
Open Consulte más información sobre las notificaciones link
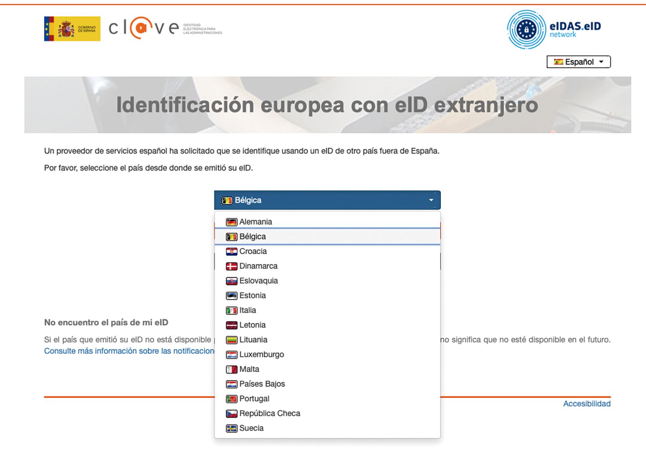(129, 351)
